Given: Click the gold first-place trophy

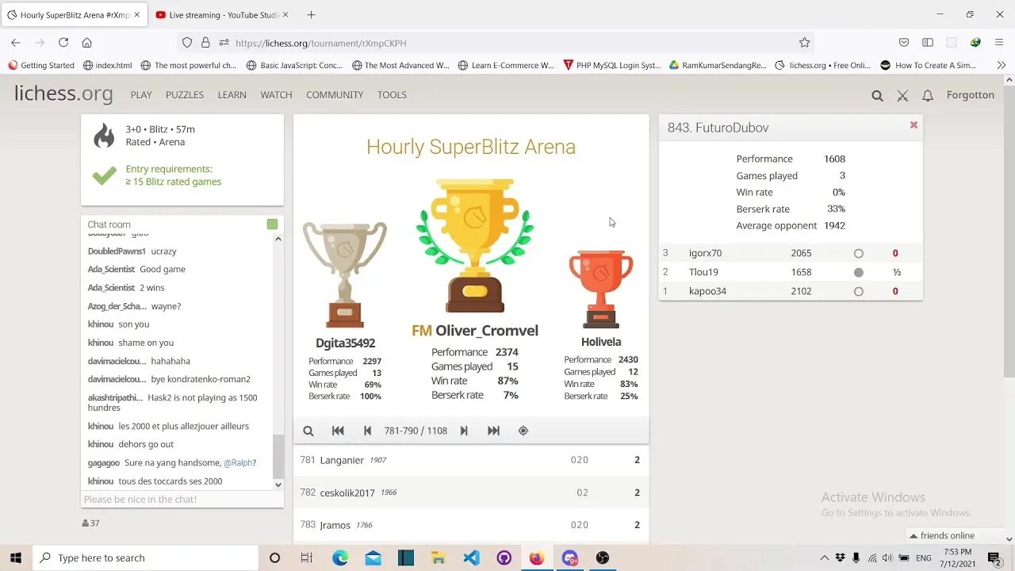Looking at the screenshot, I should click(x=474, y=246).
